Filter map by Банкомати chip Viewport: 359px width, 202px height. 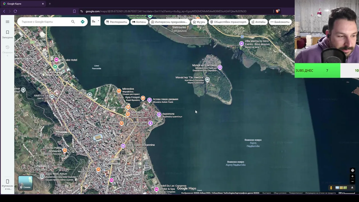pyautogui.click(x=280, y=22)
